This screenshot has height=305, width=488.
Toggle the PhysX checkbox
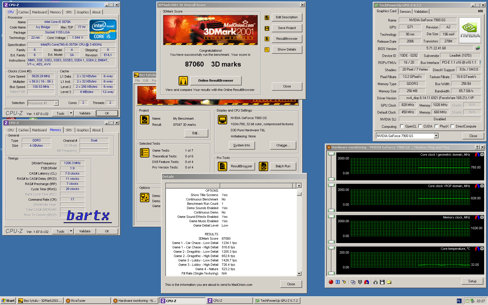436,126
